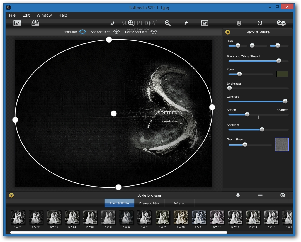This screenshot has width=301, height=242.
Task: Click the pan/move arrows icon
Action: click(149, 23)
